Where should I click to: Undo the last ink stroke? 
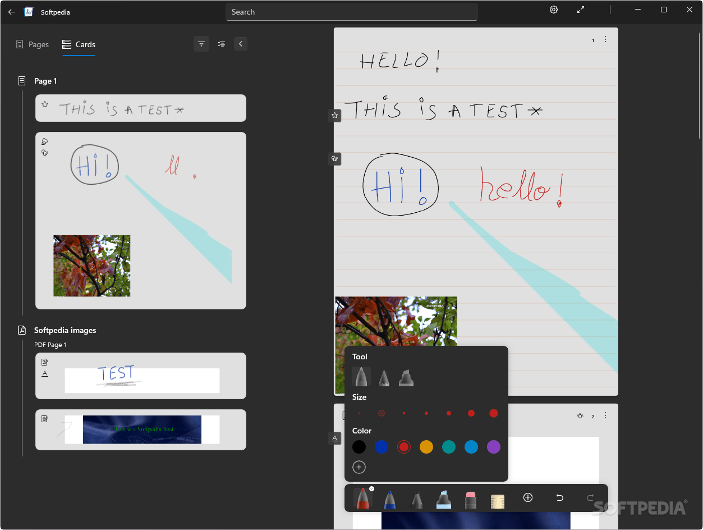(x=559, y=497)
